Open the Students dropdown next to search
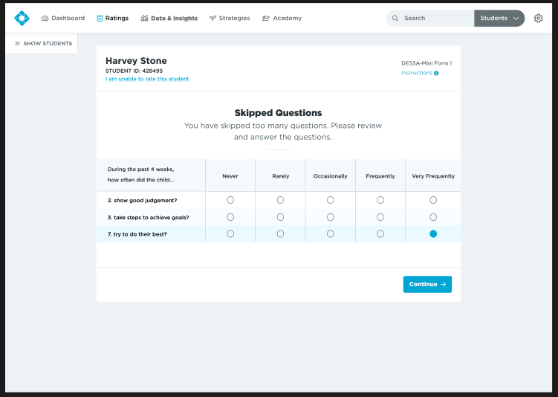 click(x=499, y=18)
